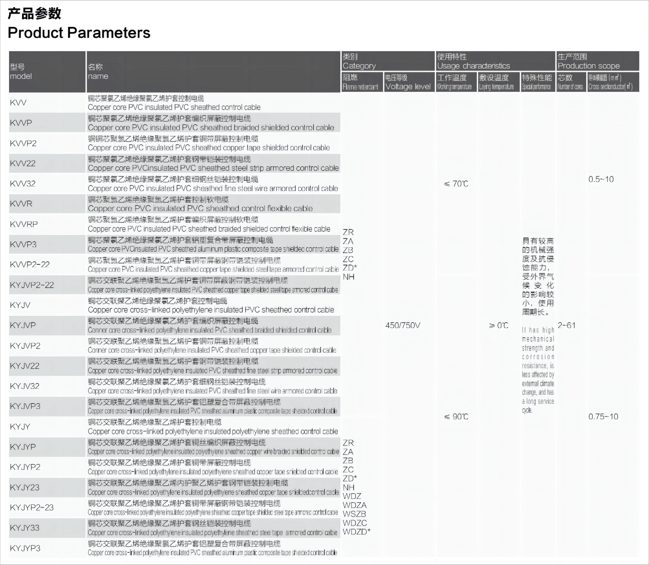Click the model column header
Image resolution: width=649 pixels, height=565 pixels.
(47, 72)
